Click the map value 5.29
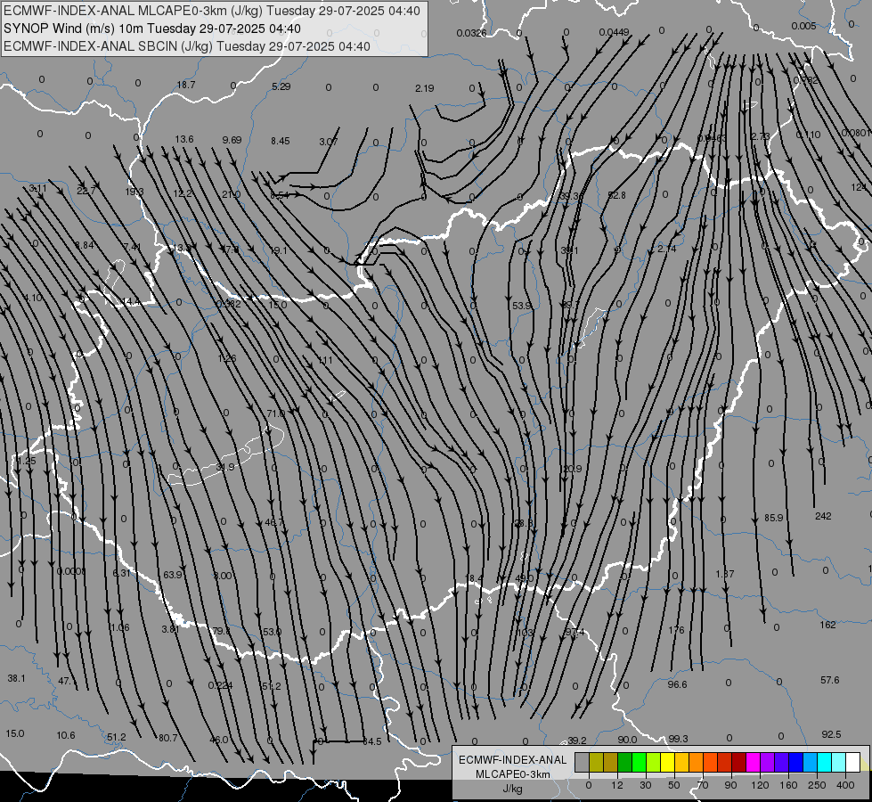Image resolution: width=872 pixels, height=802 pixels. (281, 86)
